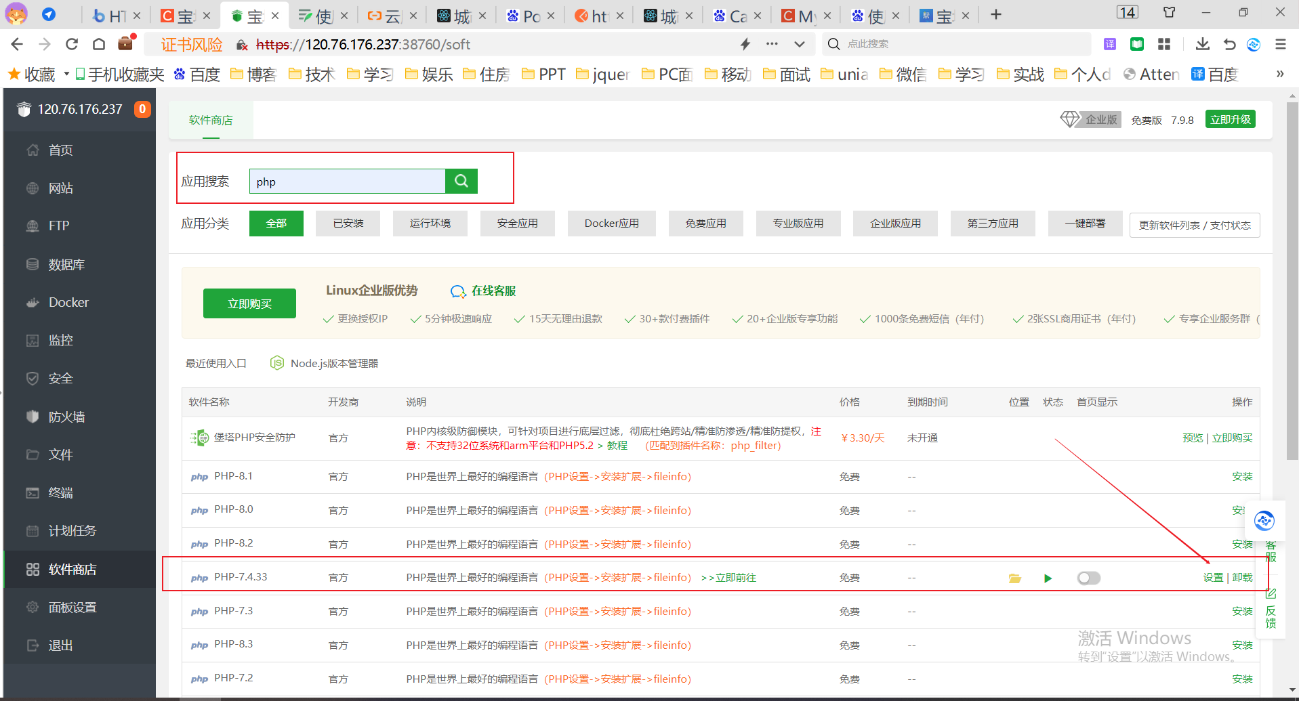The height and width of the screenshot is (701, 1299).
Task: Click the 证书风险 certificate warning
Action: [x=192, y=45]
